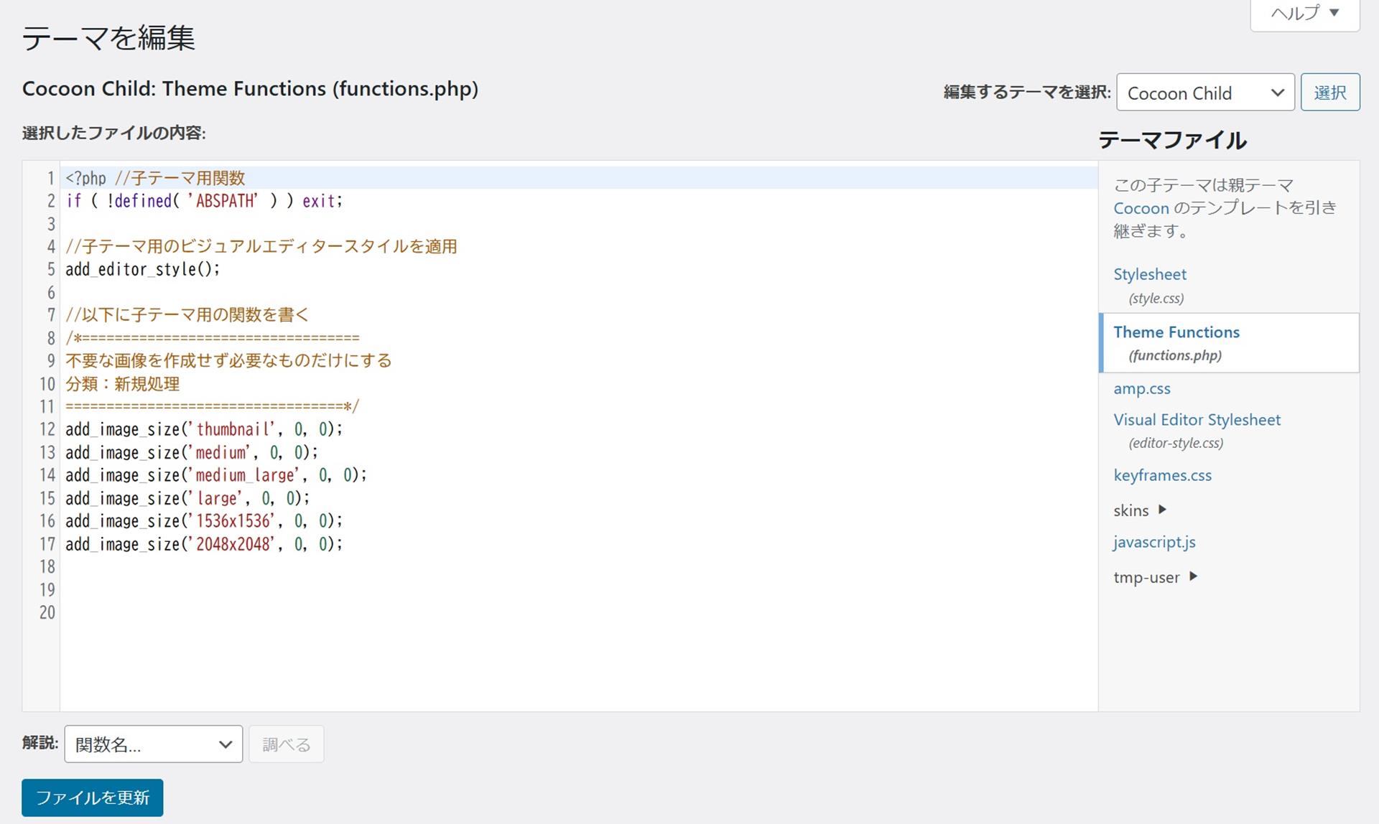The height and width of the screenshot is (824, 1379).
Task: Expand the skins folder arrow
Action: (1162, 510)
